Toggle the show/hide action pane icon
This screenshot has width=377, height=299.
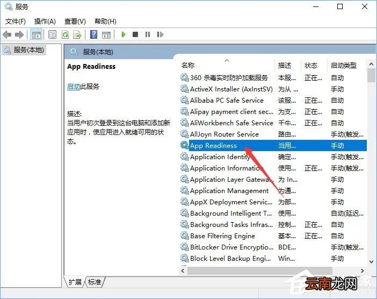pyautogui.click(x=106, y=34)
